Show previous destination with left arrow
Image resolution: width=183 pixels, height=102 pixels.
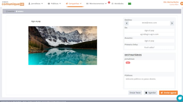tap(127, 23)
